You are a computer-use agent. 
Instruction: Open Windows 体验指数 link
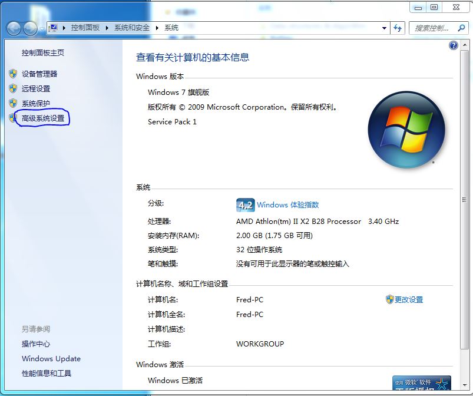click(x=288, y=205)
